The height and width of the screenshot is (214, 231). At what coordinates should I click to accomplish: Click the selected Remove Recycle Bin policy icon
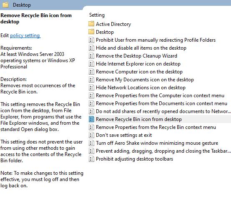pos(91,119)
